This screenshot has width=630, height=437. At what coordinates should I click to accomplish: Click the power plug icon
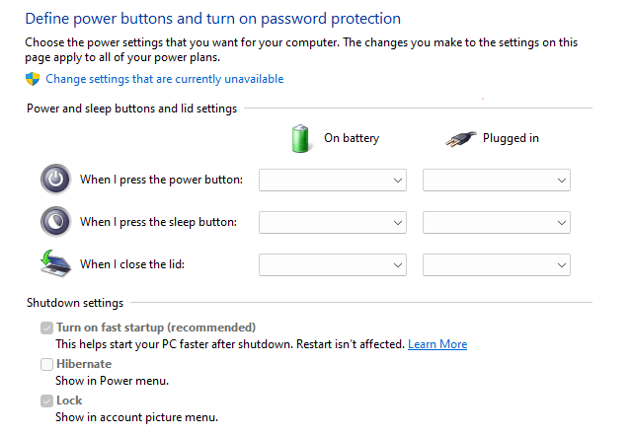[x=458, y=139]
